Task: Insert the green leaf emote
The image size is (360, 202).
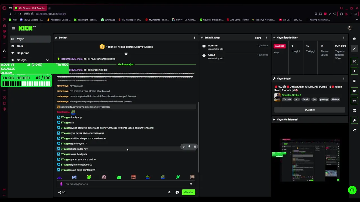Action: pyautogui.click(x=178, y=177)
